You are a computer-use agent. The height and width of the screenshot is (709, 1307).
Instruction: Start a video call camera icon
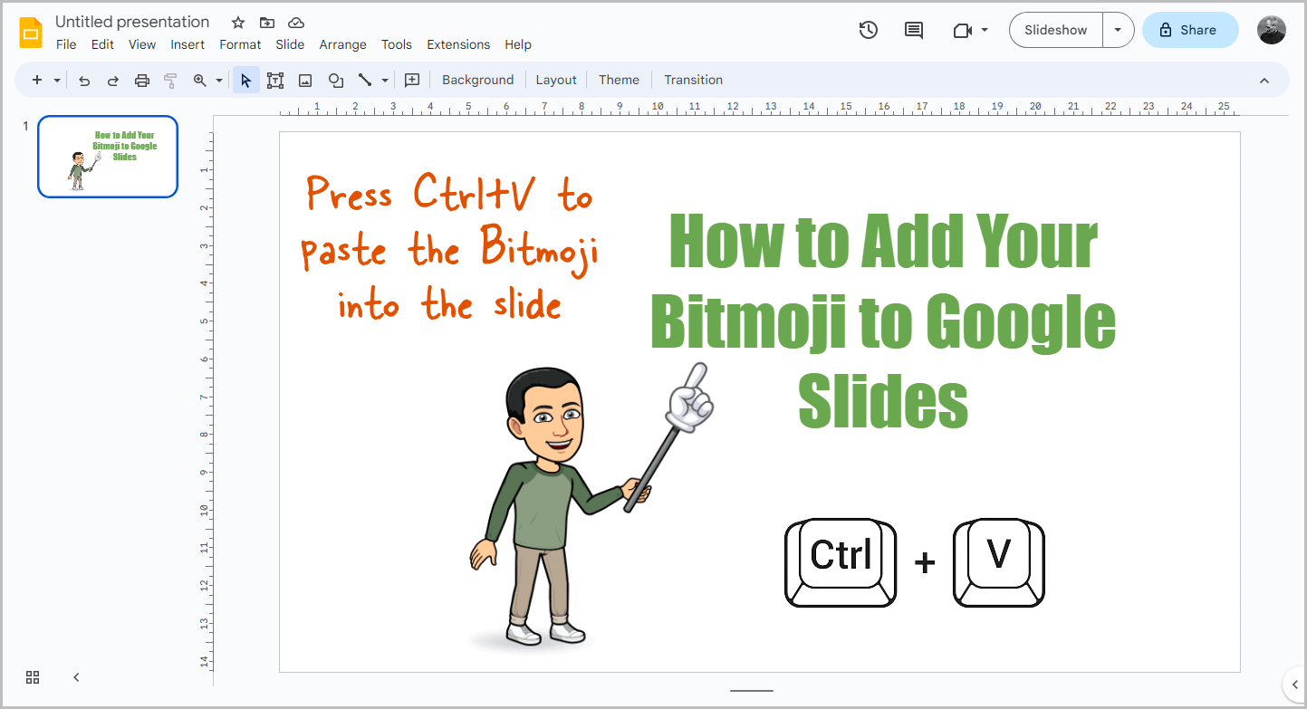click(x=962, y=30)
